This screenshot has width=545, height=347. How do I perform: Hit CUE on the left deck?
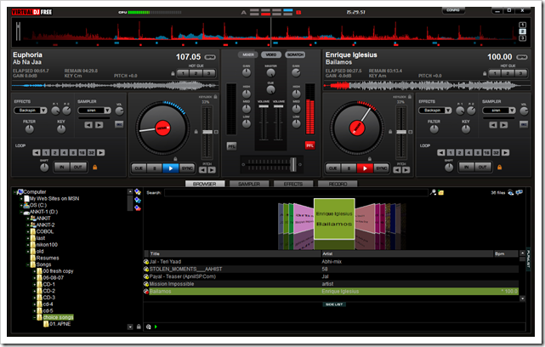(139, 168)
